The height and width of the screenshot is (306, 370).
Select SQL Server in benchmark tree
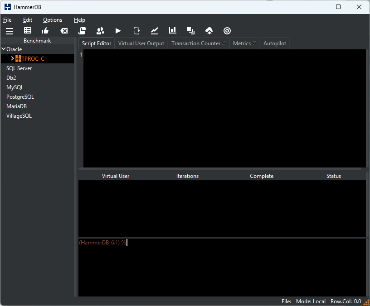point(19,68)
